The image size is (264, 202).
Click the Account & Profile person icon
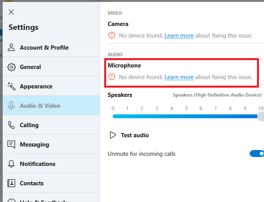tap(12, 47)
